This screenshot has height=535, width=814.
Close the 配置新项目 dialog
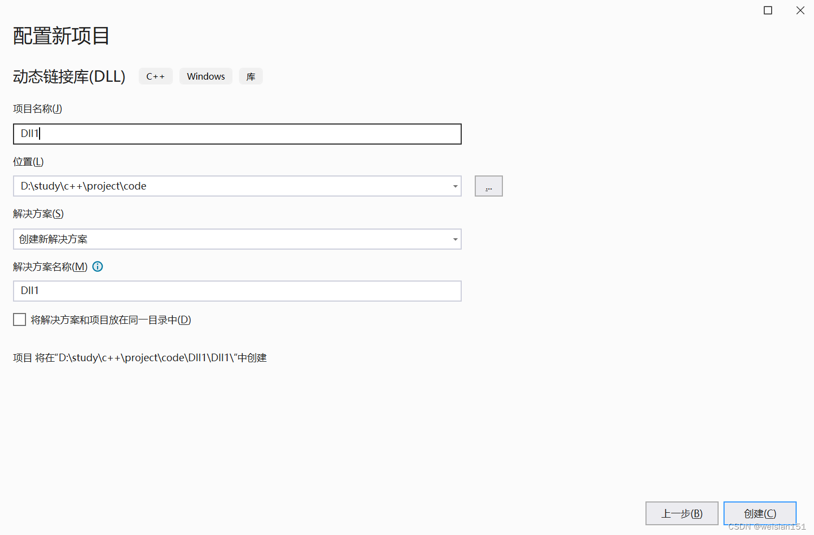tap(800, 10)
